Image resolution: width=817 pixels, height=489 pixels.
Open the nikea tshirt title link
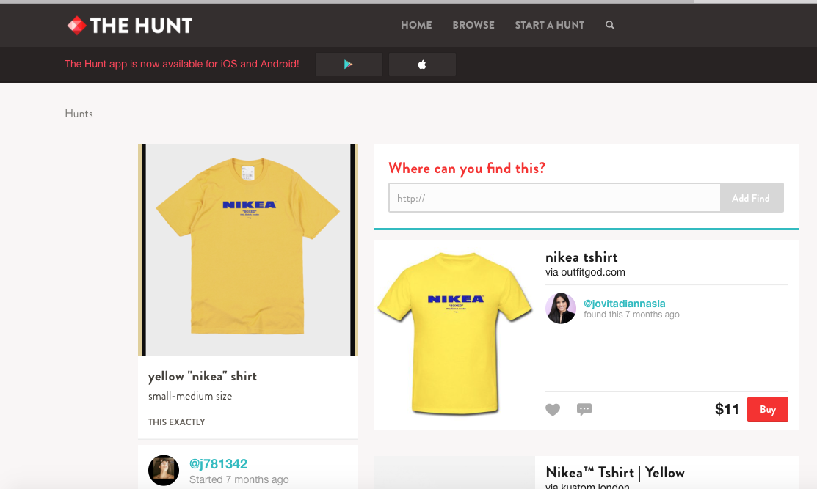581,257
